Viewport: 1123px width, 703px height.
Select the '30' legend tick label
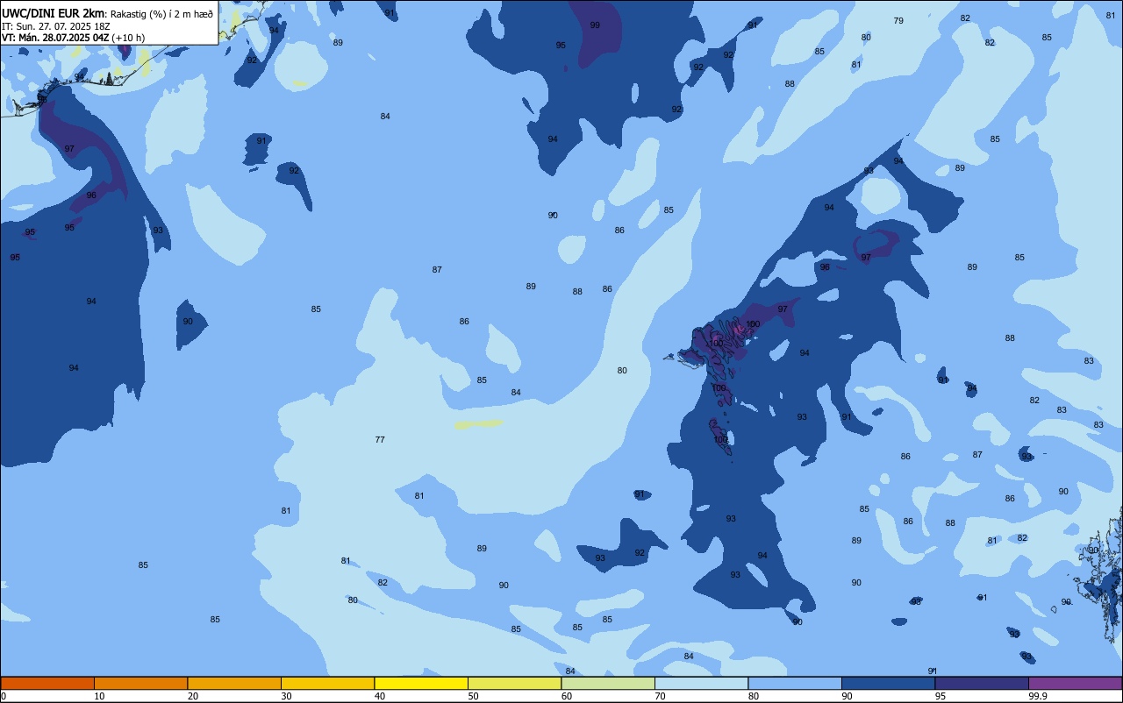click(x=286, y=696)
